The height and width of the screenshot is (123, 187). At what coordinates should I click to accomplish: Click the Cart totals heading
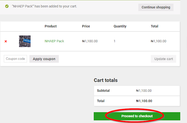click(105, 80)
